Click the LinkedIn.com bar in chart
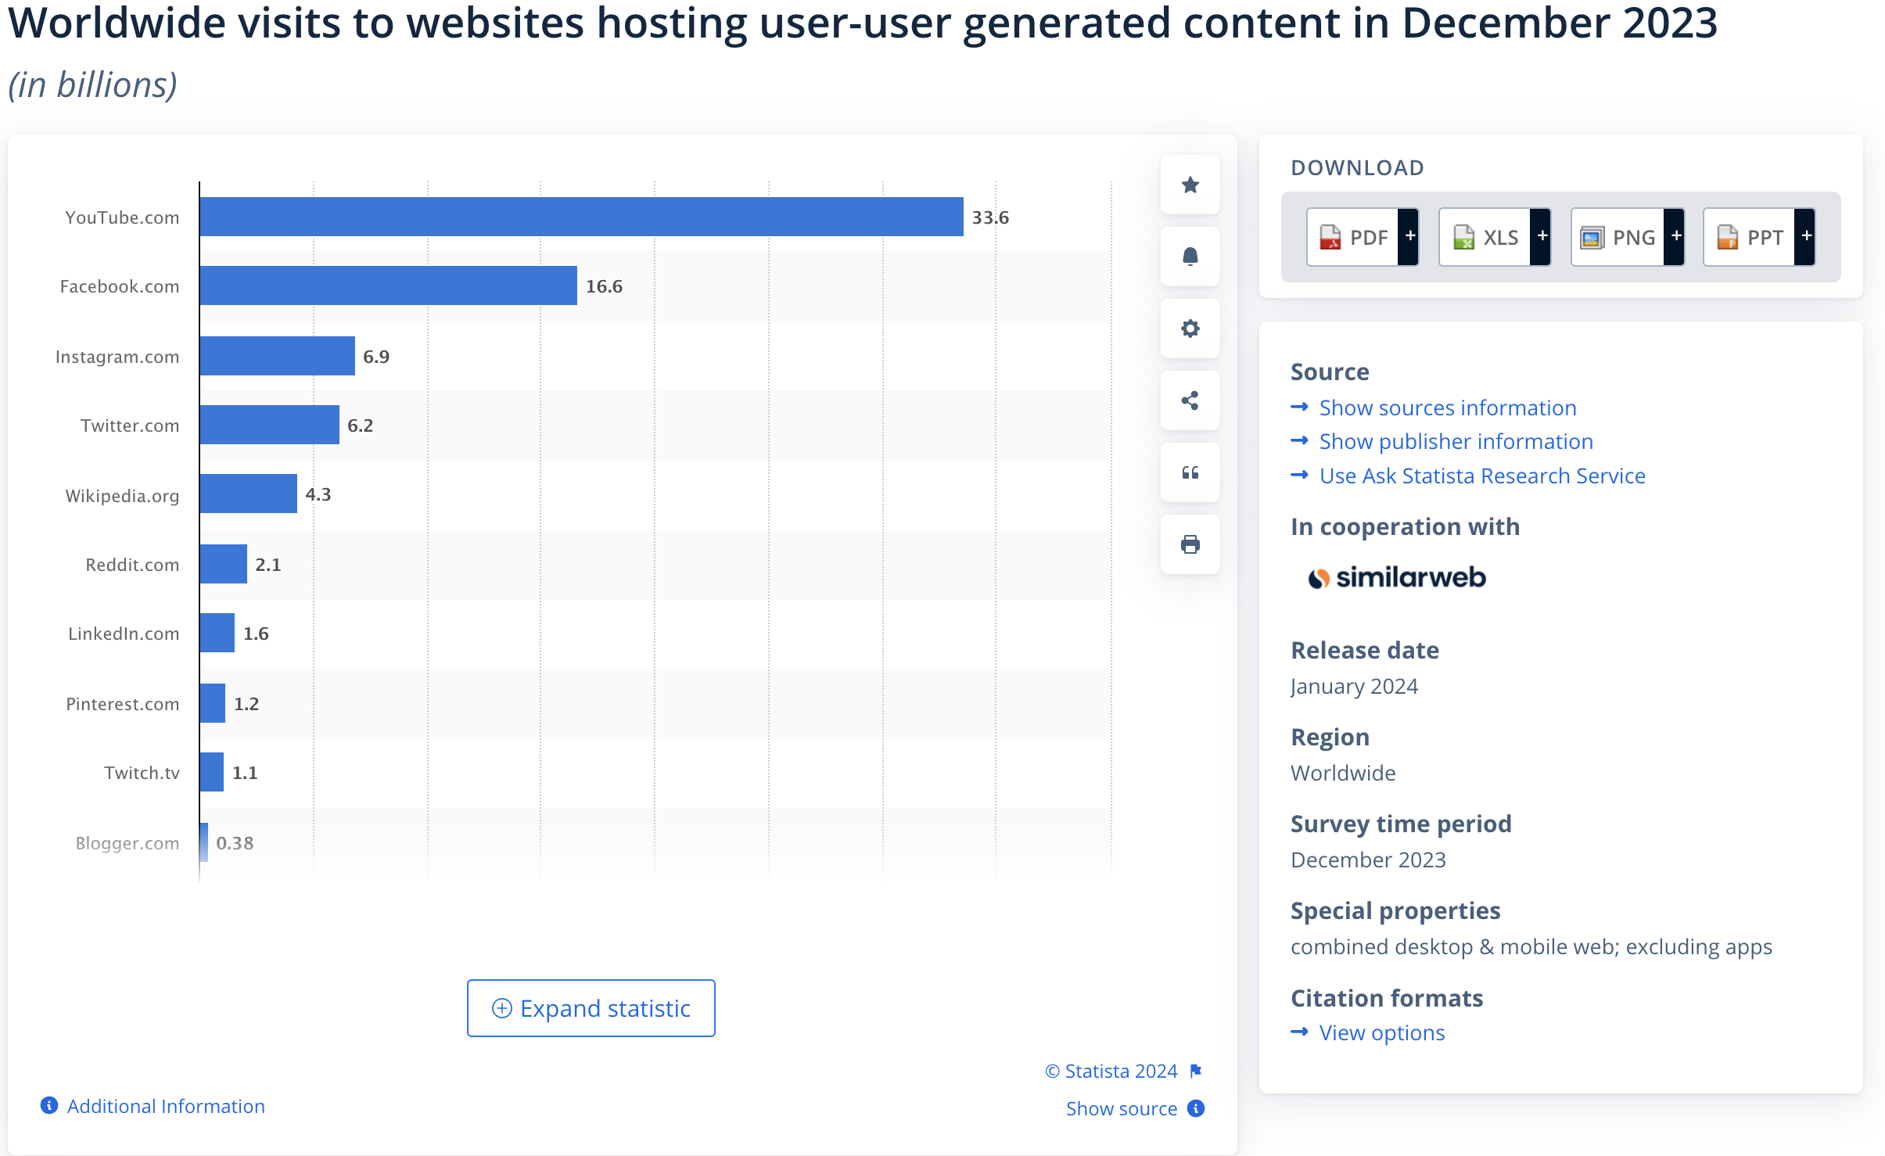This screenshot has width=1885, height=1156. pyautogui.click(x=217, y=633)
